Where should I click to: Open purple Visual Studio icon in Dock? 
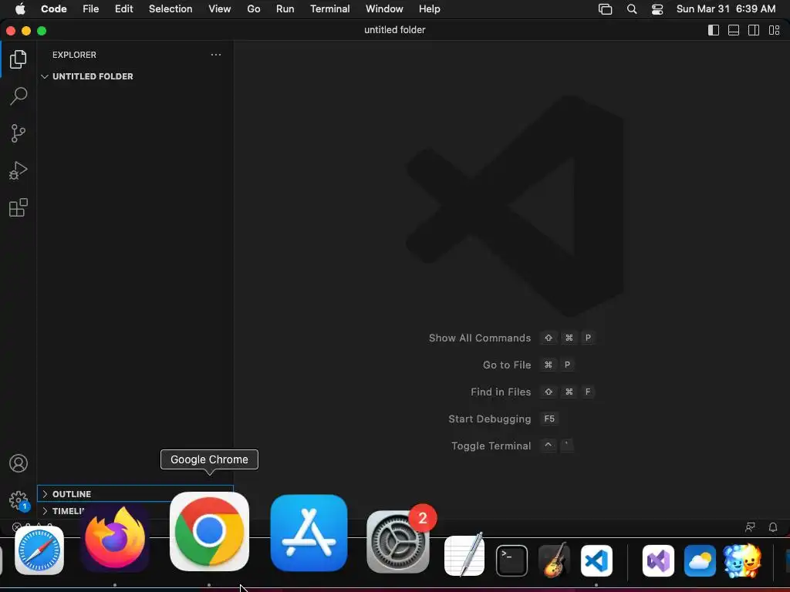point(658,560)
